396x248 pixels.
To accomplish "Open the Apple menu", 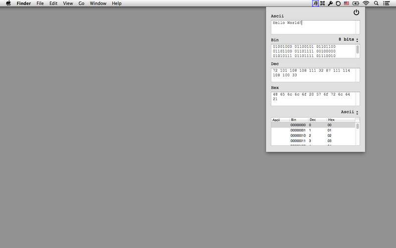I will click(8, 3).
